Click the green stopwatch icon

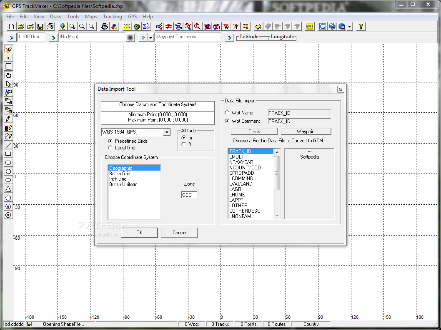(137, 26)
